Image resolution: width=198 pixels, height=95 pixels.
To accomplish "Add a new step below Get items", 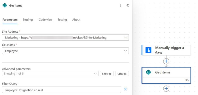I will click(166, 89).
